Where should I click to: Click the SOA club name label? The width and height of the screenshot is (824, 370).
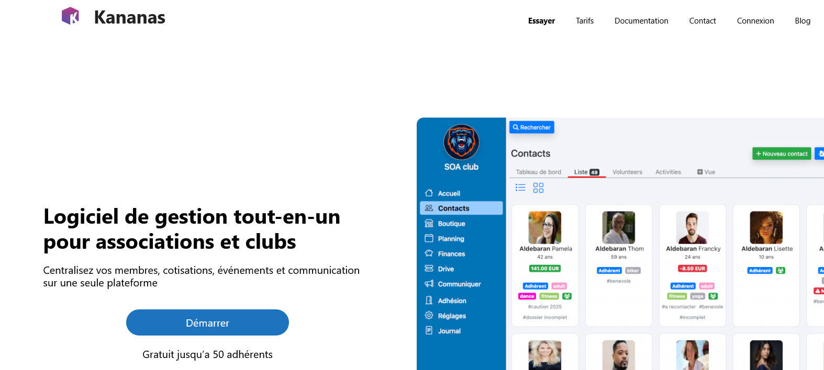pos(461,167)
